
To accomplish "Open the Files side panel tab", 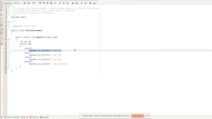I will 2,31.
